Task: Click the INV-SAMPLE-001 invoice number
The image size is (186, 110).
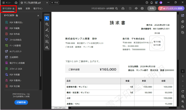Action: coord(161,29)
